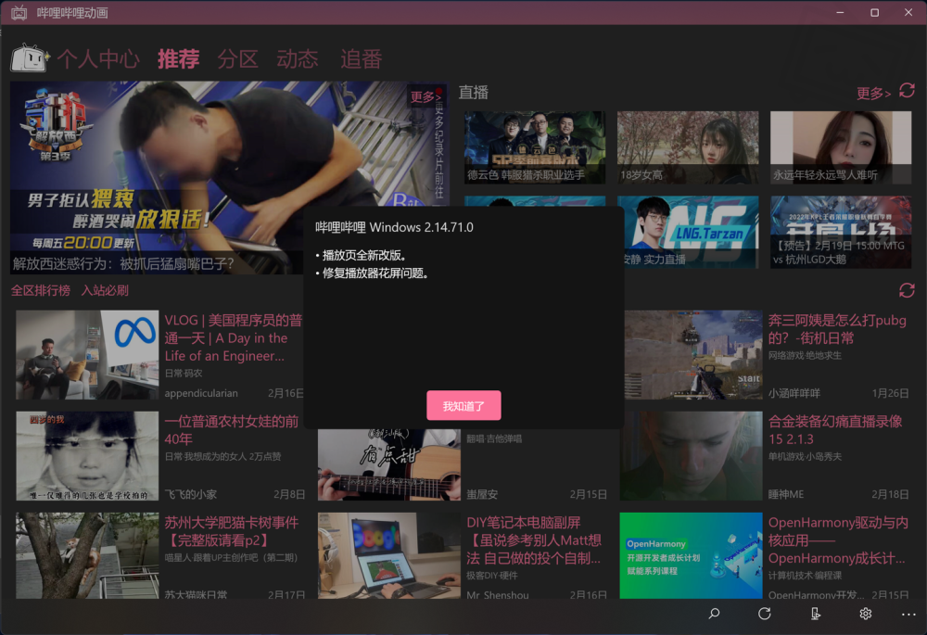927x635 pixels.
Task: Click uploader name "appendicularian"
Action: click(x=201, y=393)
